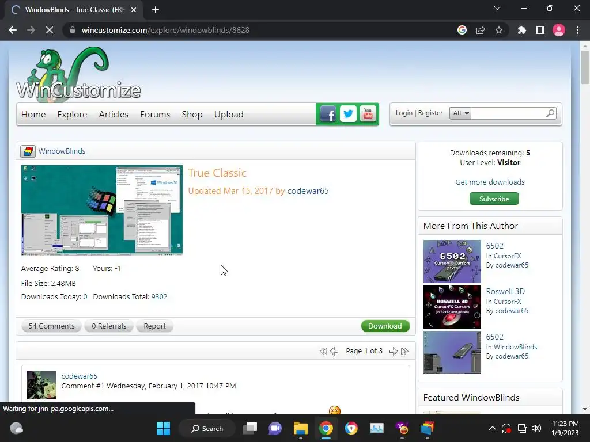
Task: Open the Explore menu item
Action: (72, 115)
